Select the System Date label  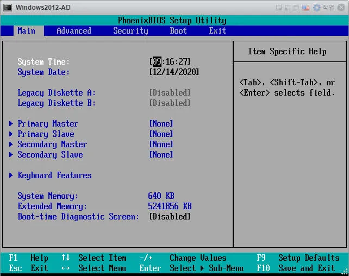(43, 72)
